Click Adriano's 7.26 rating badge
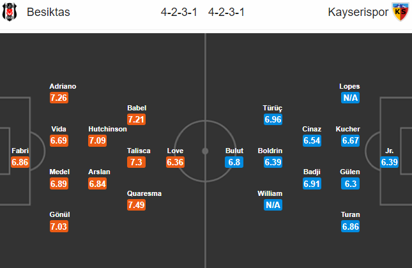 [x=59, y=98]
